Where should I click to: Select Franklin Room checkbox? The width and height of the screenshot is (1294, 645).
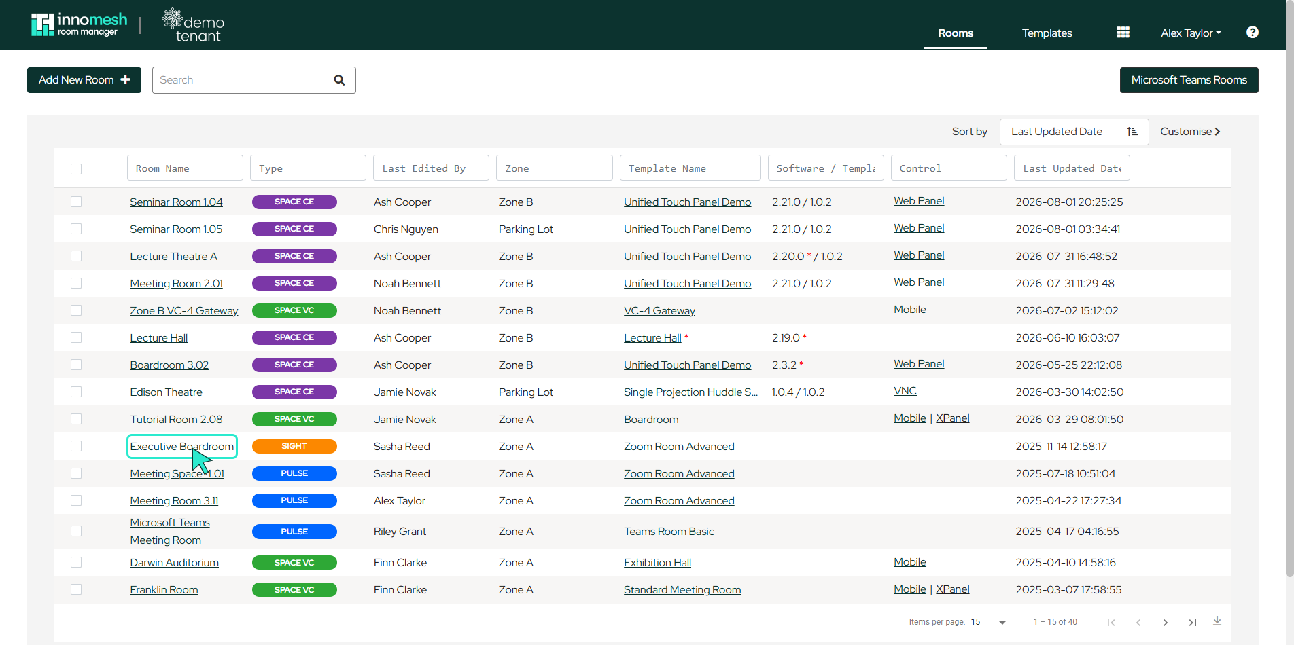(76, 589)
